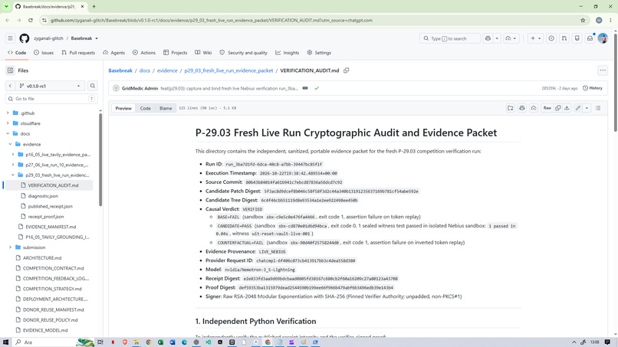Open published_receipt.json in file tree

50,206
